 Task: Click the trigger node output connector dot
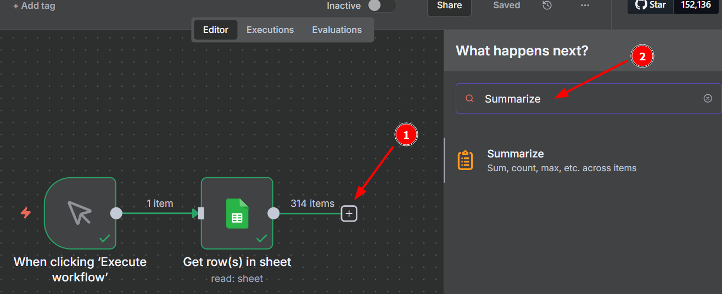(116, 213)
